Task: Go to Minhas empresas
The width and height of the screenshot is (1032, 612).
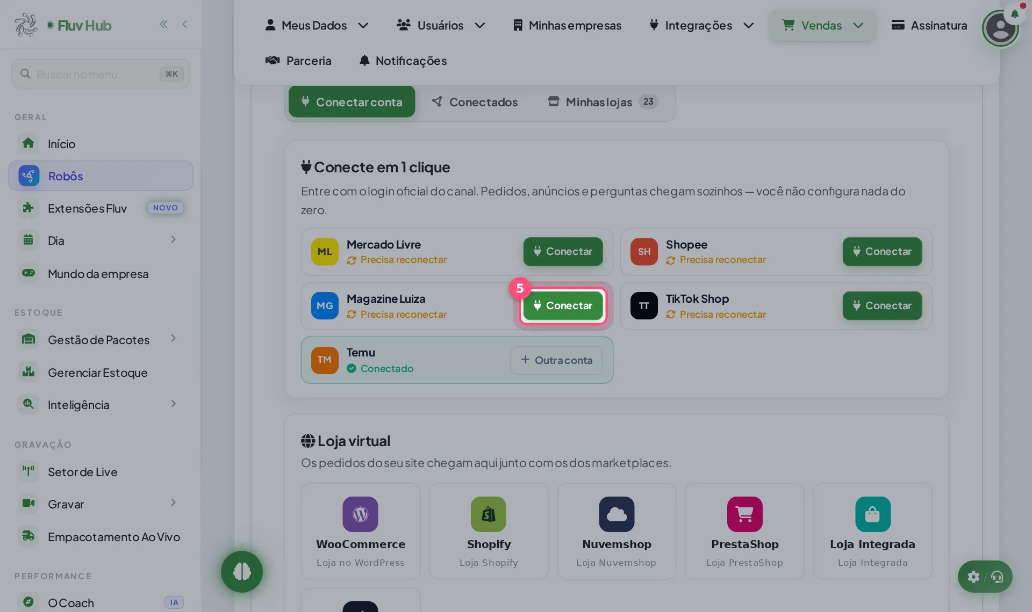Action: (x=567, y=25)
